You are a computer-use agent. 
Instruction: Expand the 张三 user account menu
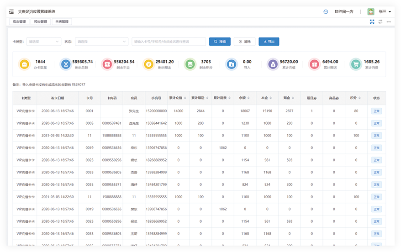point(384,11)
